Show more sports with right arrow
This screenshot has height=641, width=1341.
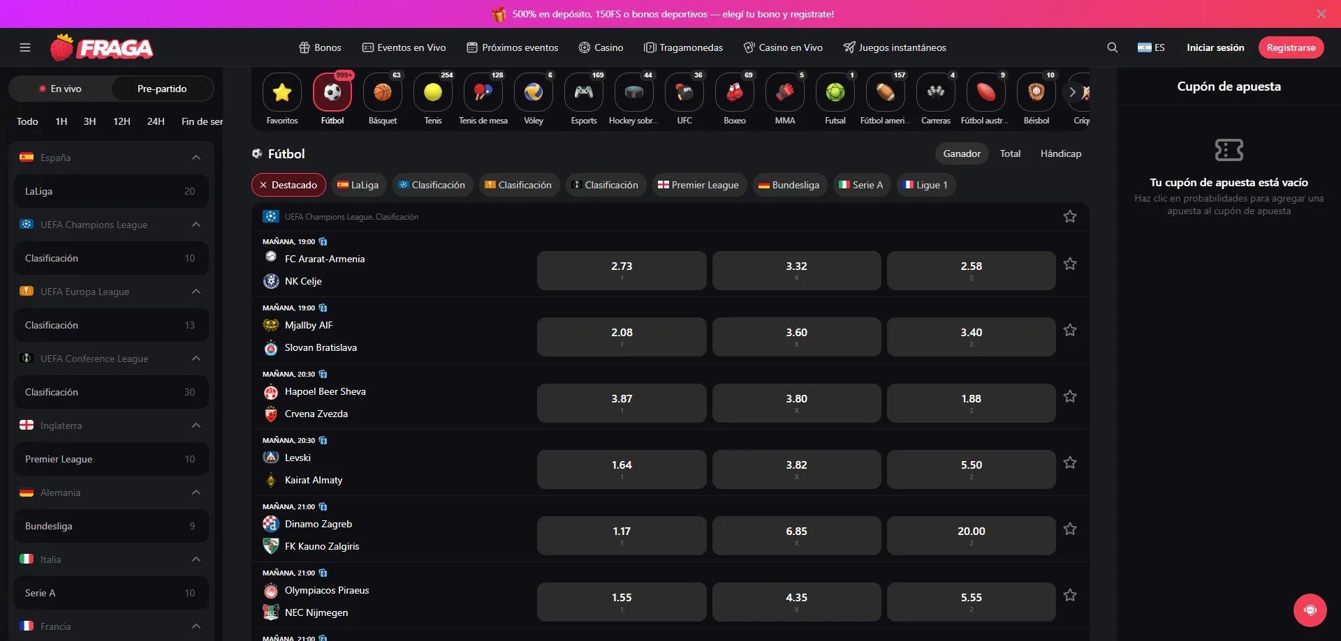[1072, 92]
